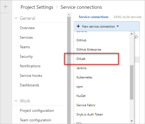Open the Overview settings page
This screenshot has height=124, width=145.
pos(27,28)
